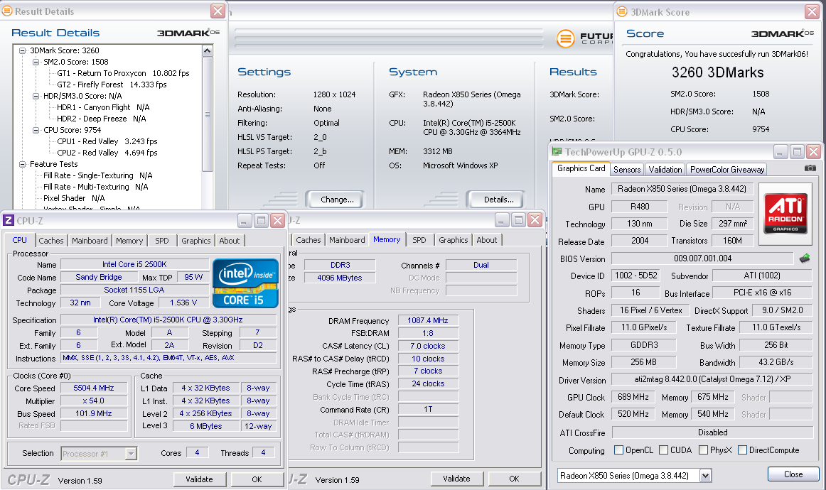Click OK in front CPU-Z window

(257, 479)
